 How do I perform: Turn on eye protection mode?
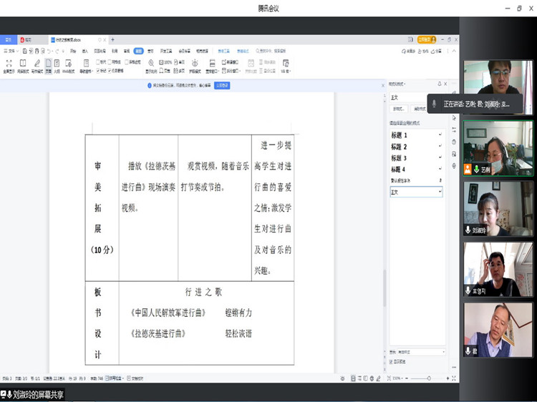pyautogui.click(x=195, y=63)
